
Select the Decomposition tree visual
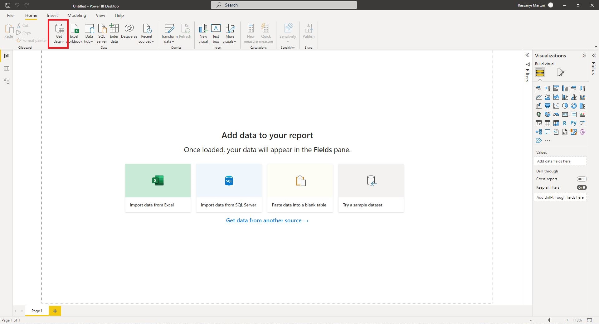539,132
